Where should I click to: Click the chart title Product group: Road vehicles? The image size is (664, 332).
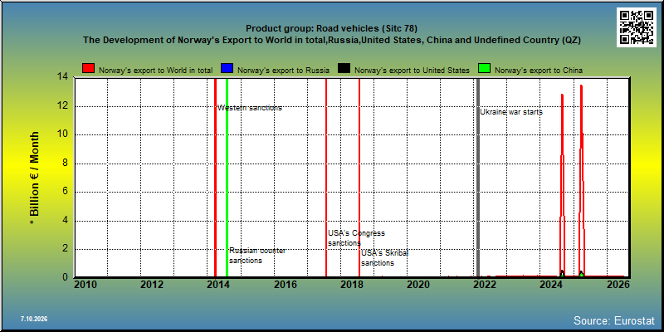click(x=331, y=29)
